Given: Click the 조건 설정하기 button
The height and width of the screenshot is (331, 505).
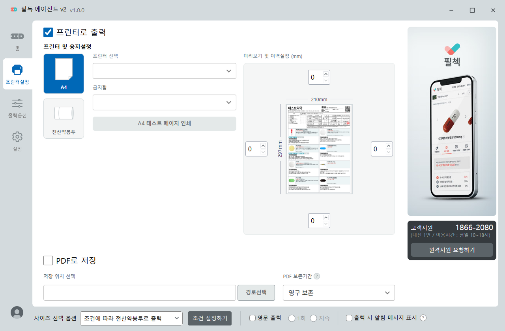Looking at the screenshot, I should (209, 318).
